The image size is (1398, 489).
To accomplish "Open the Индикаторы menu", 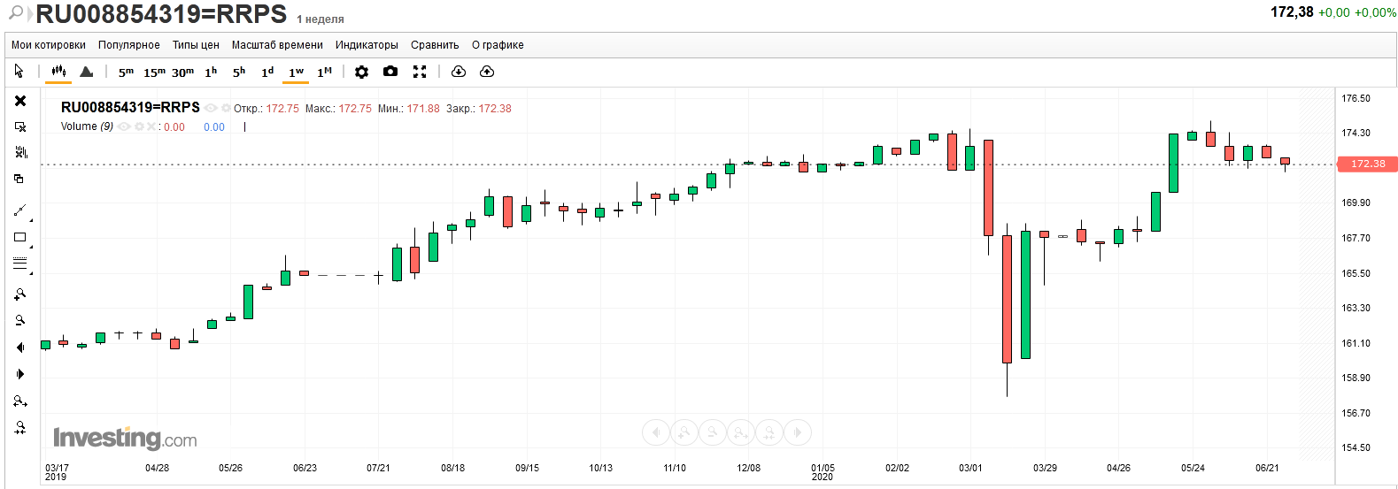I will [367, 45].
